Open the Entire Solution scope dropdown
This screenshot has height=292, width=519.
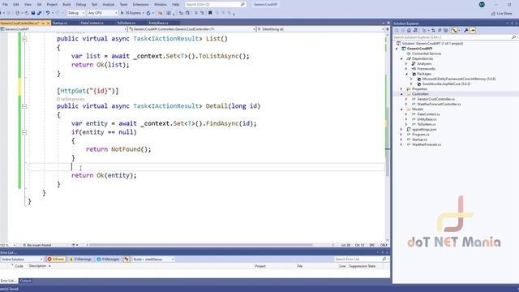click(22, 260)
